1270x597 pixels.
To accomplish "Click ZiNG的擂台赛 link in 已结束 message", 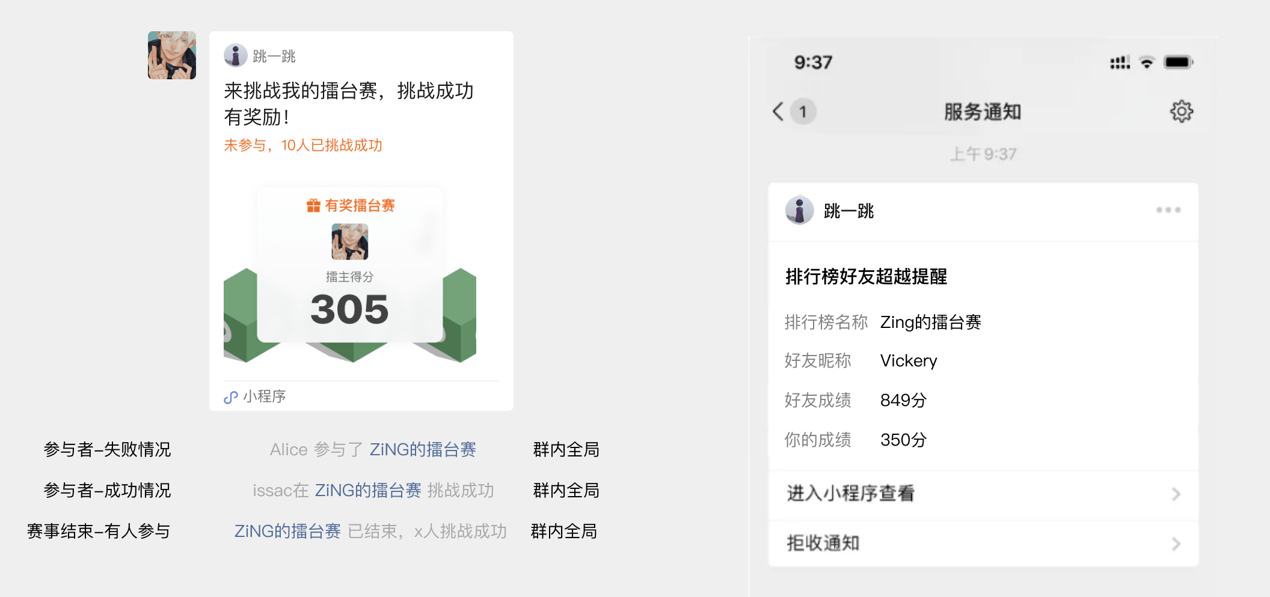I will (287, 532).
